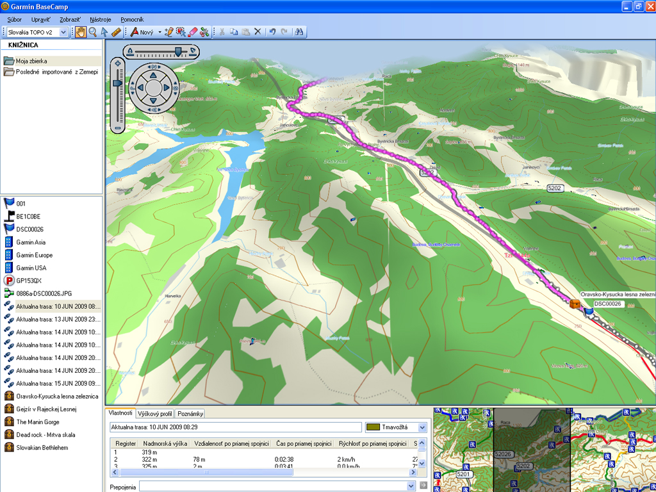The image size is (656, 492).
Task: Click the Undo arrow icon
Action: pos(272,31)
